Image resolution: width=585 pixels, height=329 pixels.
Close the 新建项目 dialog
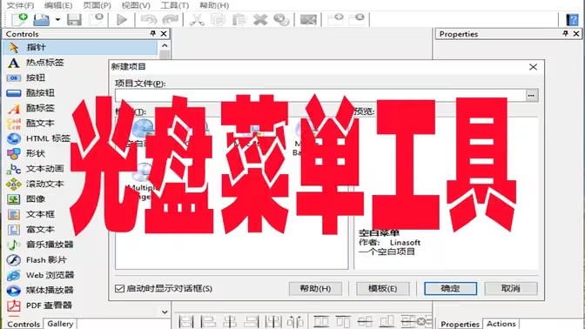533,67
